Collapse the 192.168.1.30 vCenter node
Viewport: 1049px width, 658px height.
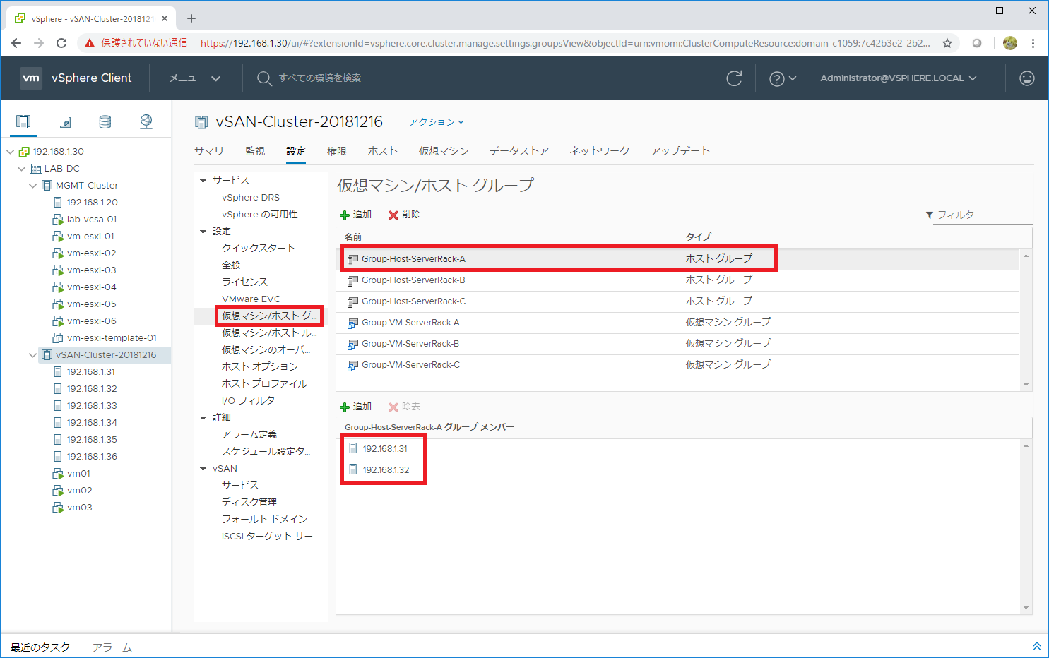(x=10, y=151)
